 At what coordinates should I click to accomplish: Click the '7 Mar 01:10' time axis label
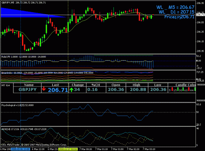pos(101,149)
